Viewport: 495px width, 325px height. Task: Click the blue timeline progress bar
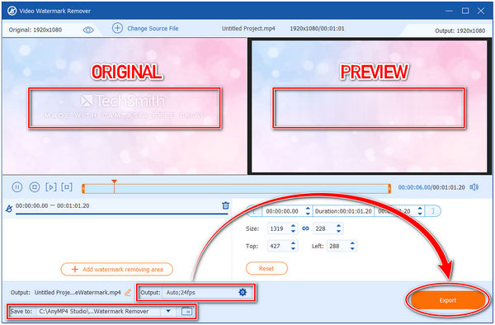pyautogui.click(x=236, y=188)
